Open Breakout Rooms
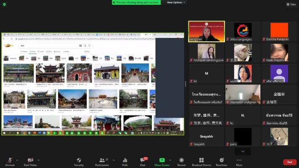This screenshot has width=299, height=168. [x=201, y=162]
